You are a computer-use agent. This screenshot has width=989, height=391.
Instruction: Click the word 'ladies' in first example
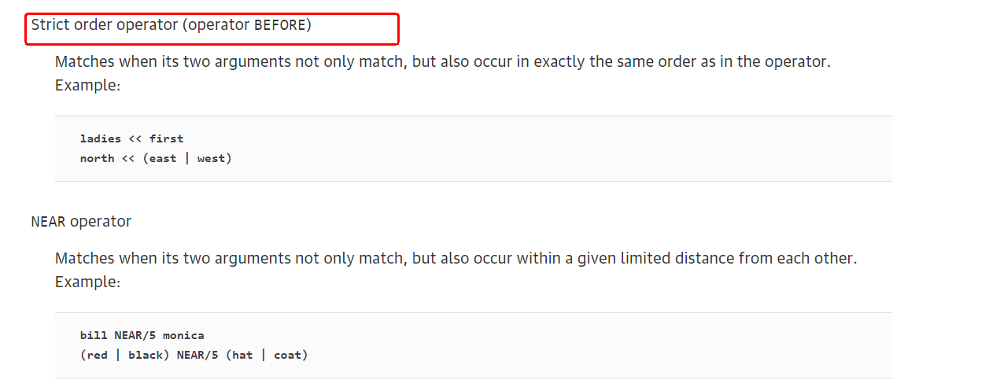click(101, 138)
